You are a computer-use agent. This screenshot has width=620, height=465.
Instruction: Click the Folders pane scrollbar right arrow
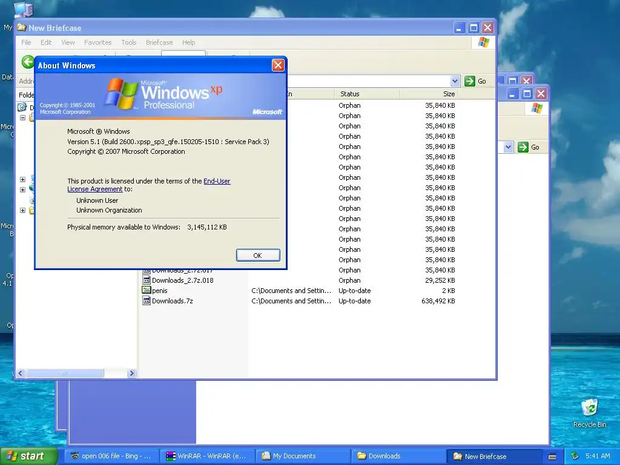(x=131, y=373)
